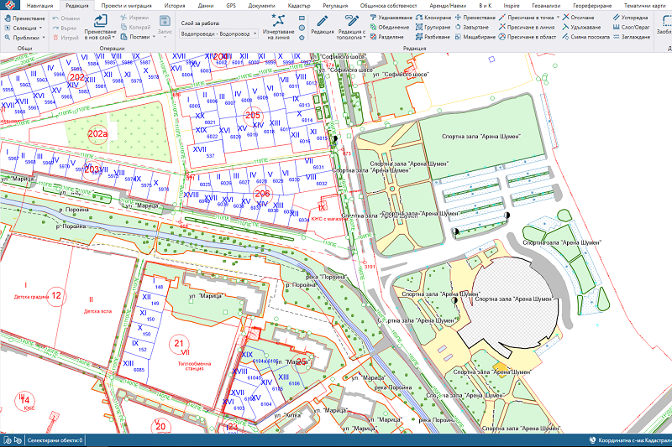Click the Завъртане rotate tool
Image resolution: width=672 pixels, height=447 pixels.
tap(475, 27)
